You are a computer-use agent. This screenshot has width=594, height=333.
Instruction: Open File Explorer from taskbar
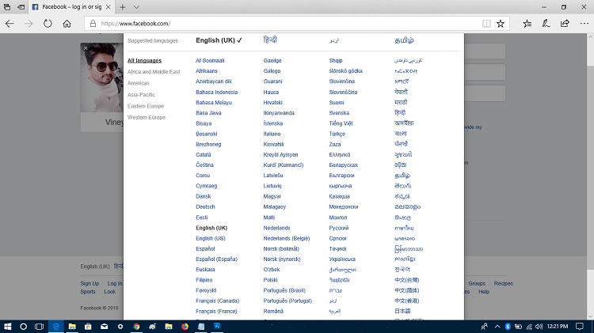72,326
